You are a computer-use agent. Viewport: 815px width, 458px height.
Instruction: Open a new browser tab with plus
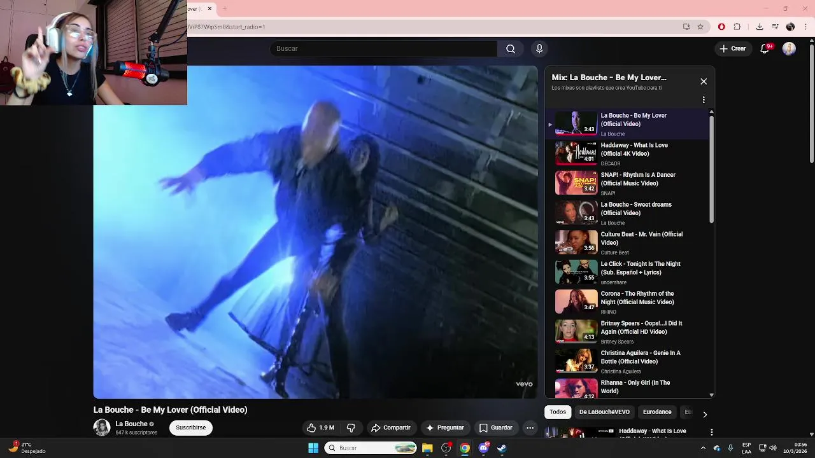pyautogui.click(x=225, y=9)
